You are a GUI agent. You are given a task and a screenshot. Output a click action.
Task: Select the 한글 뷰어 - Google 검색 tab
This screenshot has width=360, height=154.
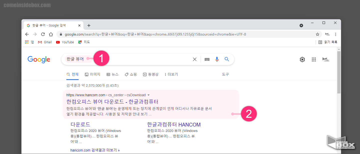[53, 25]
